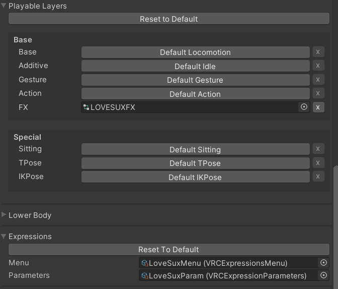The width and height of the screenshot is (338, 289).
Task: Click the X beside Default Sitting
Action: (x=318, y=149)
